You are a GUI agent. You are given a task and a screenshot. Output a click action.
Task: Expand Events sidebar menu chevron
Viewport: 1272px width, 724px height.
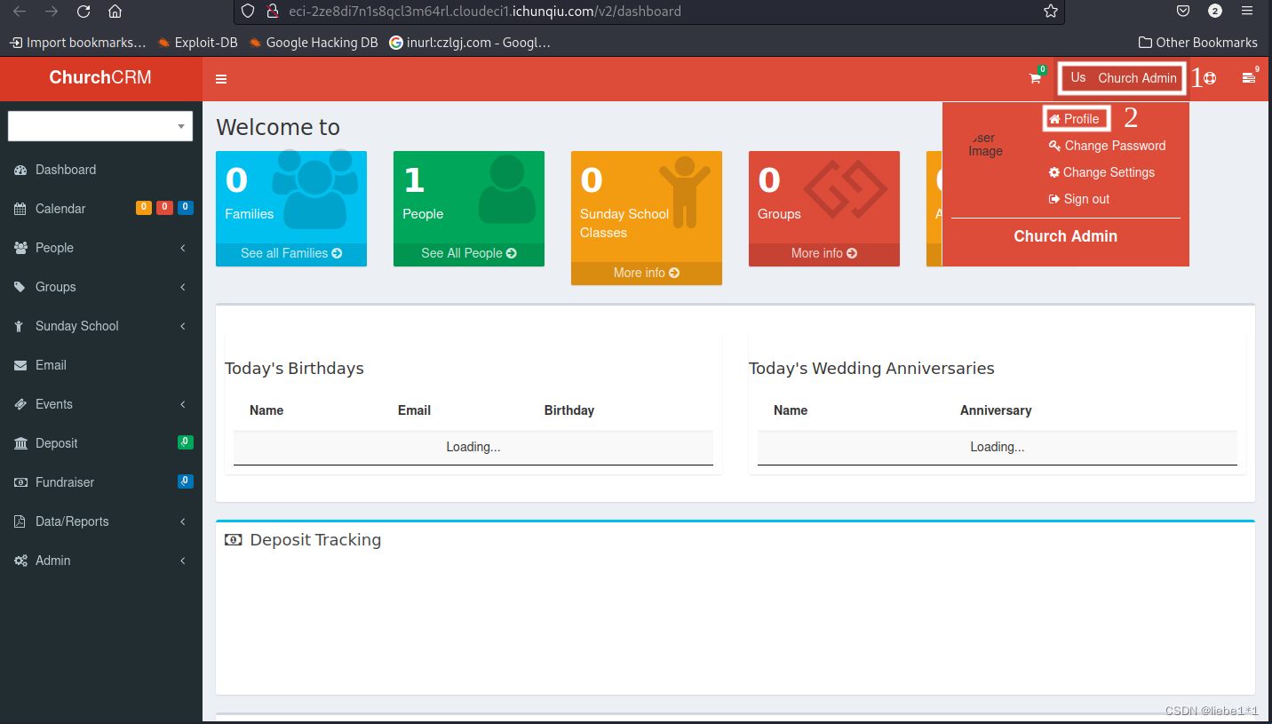pos(183,404)
